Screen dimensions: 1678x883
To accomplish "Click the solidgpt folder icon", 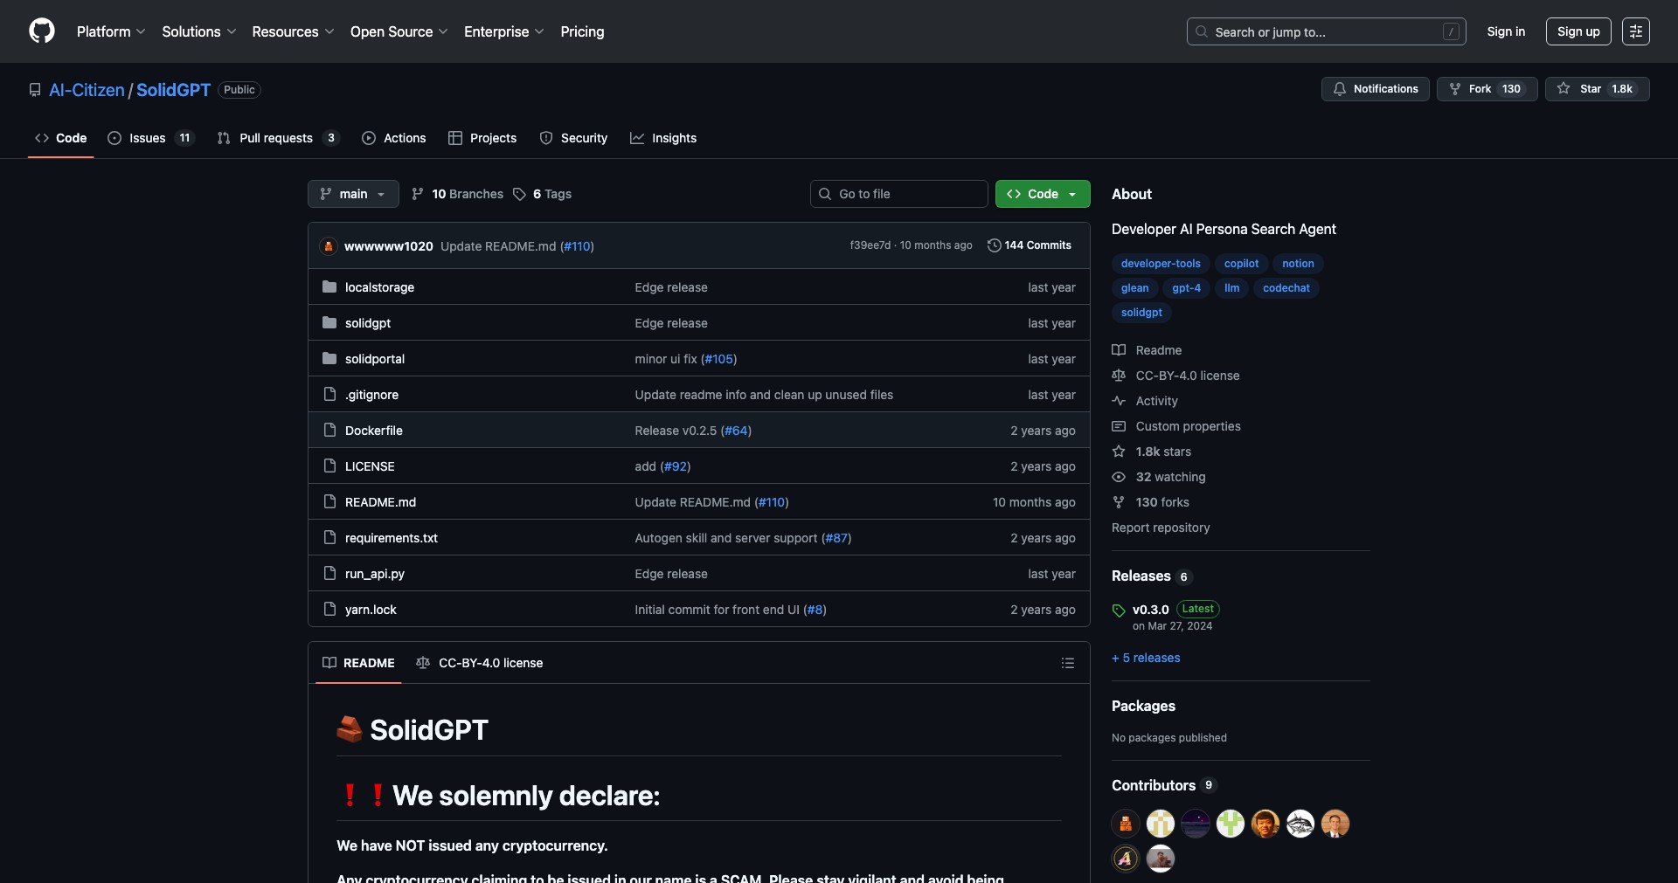I will click(329, 323).
